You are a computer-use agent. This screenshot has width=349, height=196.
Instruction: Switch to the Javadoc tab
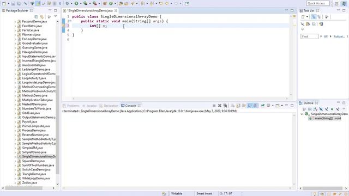tap(89, 106)
